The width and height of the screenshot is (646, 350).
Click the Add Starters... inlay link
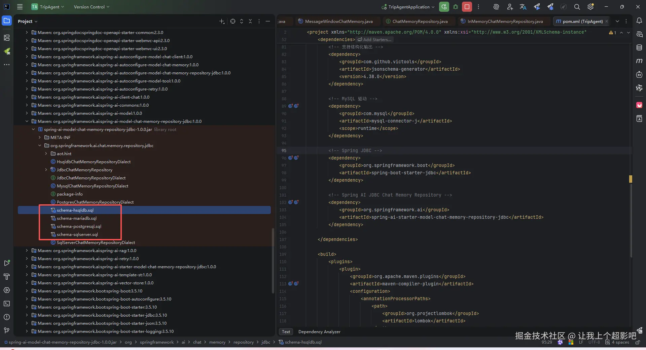click(375, 39)
